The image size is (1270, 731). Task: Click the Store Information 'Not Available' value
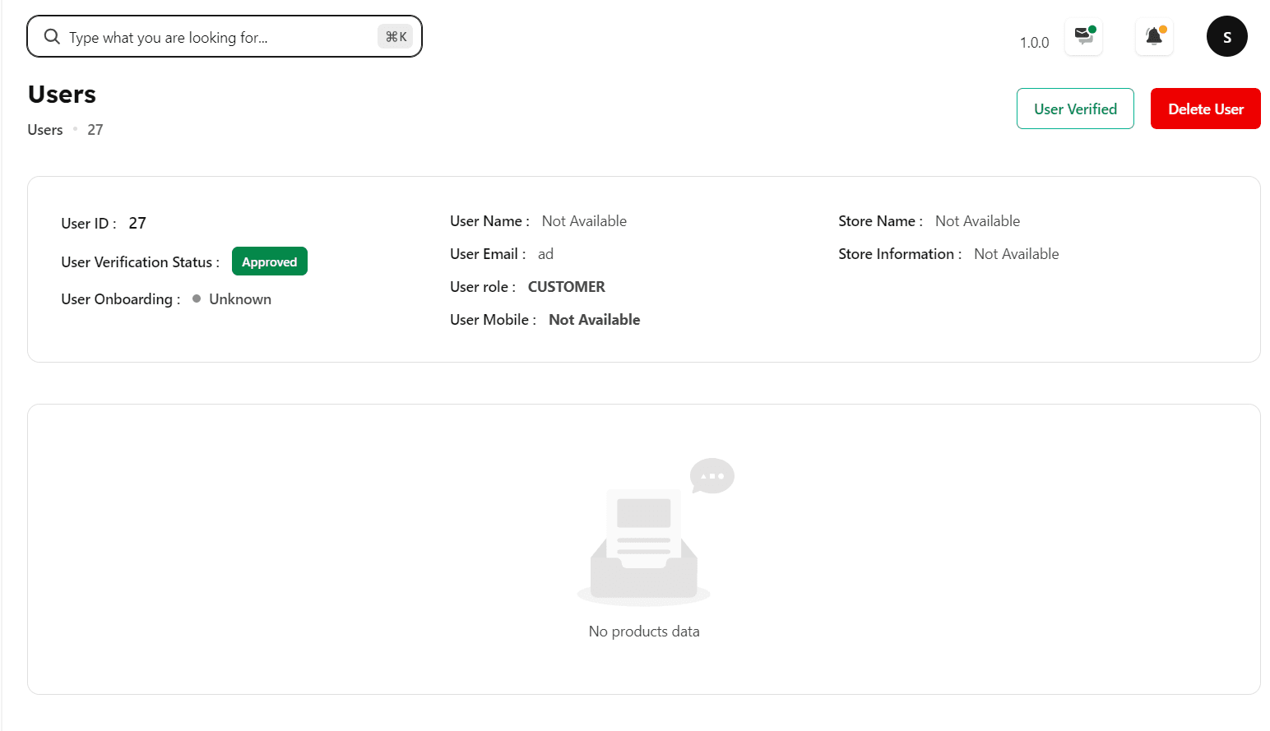[x=1016, y=254]
